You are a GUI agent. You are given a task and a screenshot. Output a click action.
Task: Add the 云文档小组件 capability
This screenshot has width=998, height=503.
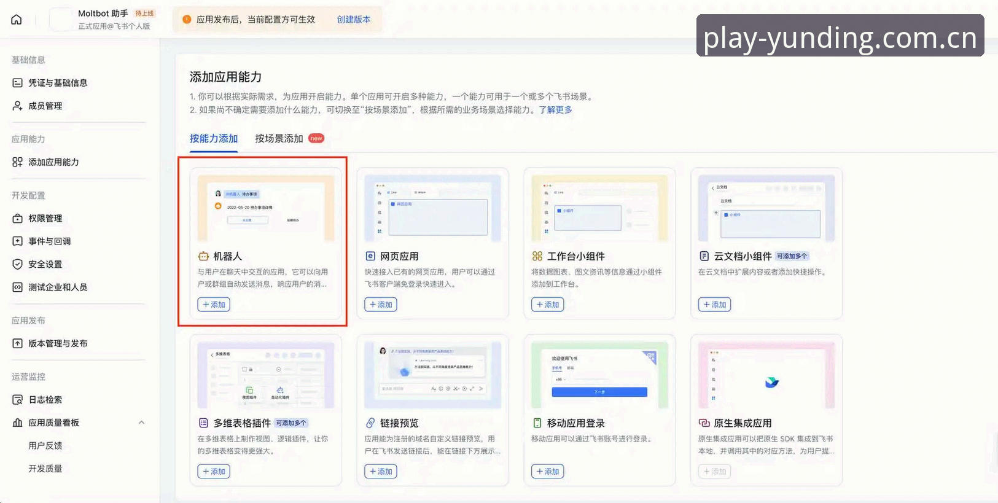tap(714, 305)
